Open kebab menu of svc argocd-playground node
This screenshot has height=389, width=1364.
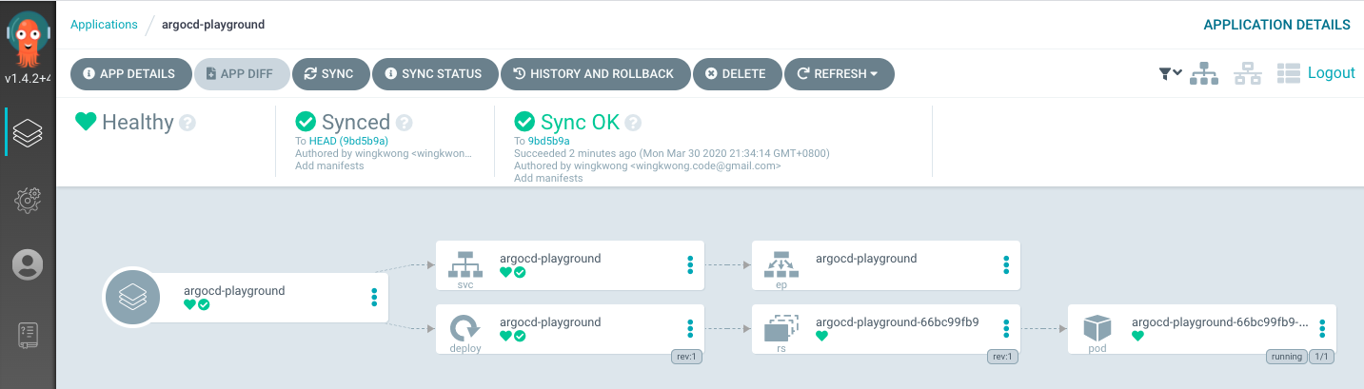click(690, 265)
